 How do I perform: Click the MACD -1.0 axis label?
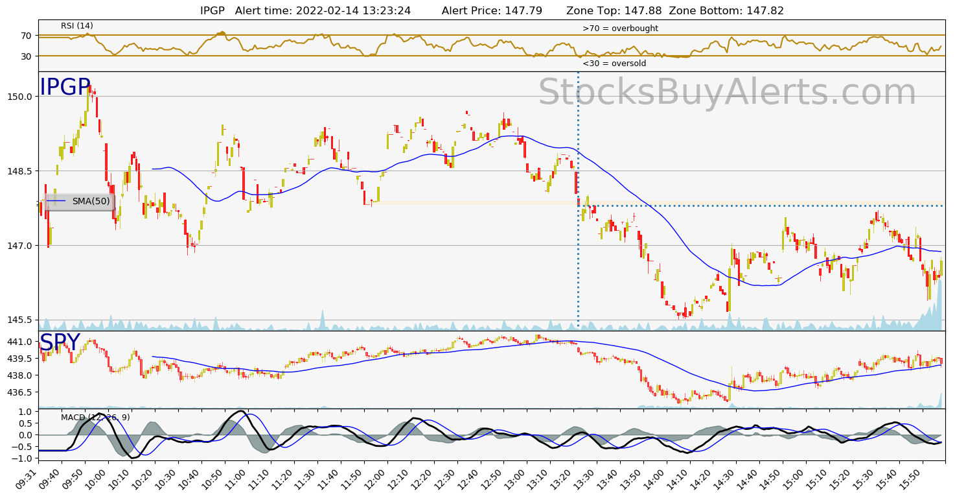23,458
